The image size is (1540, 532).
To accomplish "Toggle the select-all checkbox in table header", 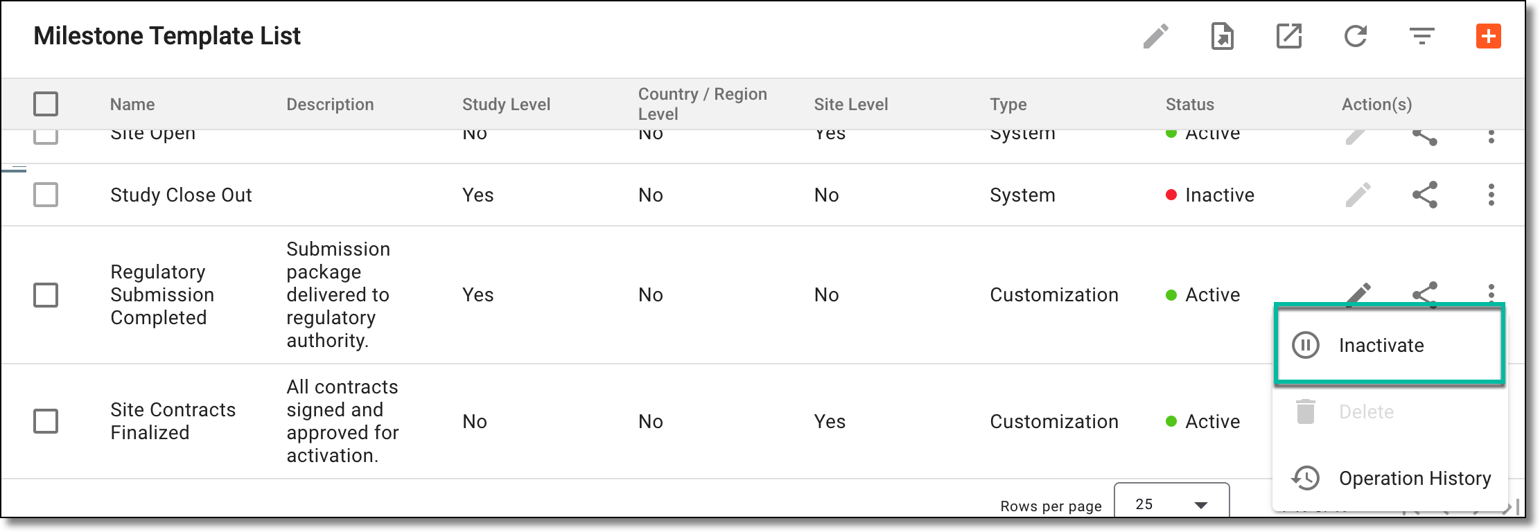I will click(x=46, y=104).
